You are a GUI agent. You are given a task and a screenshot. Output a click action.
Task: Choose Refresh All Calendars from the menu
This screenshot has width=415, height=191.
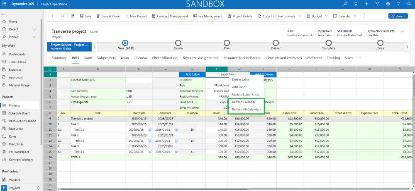pyautogui.click(x=246, y=110)
